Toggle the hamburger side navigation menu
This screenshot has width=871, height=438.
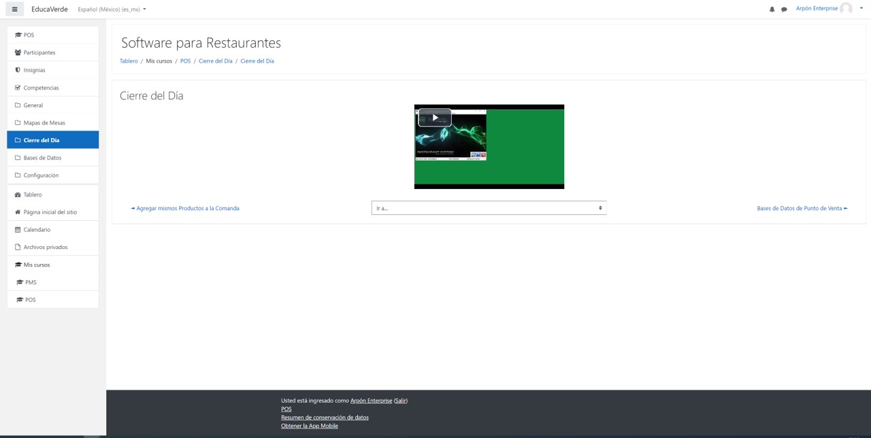tap(14, 10)
